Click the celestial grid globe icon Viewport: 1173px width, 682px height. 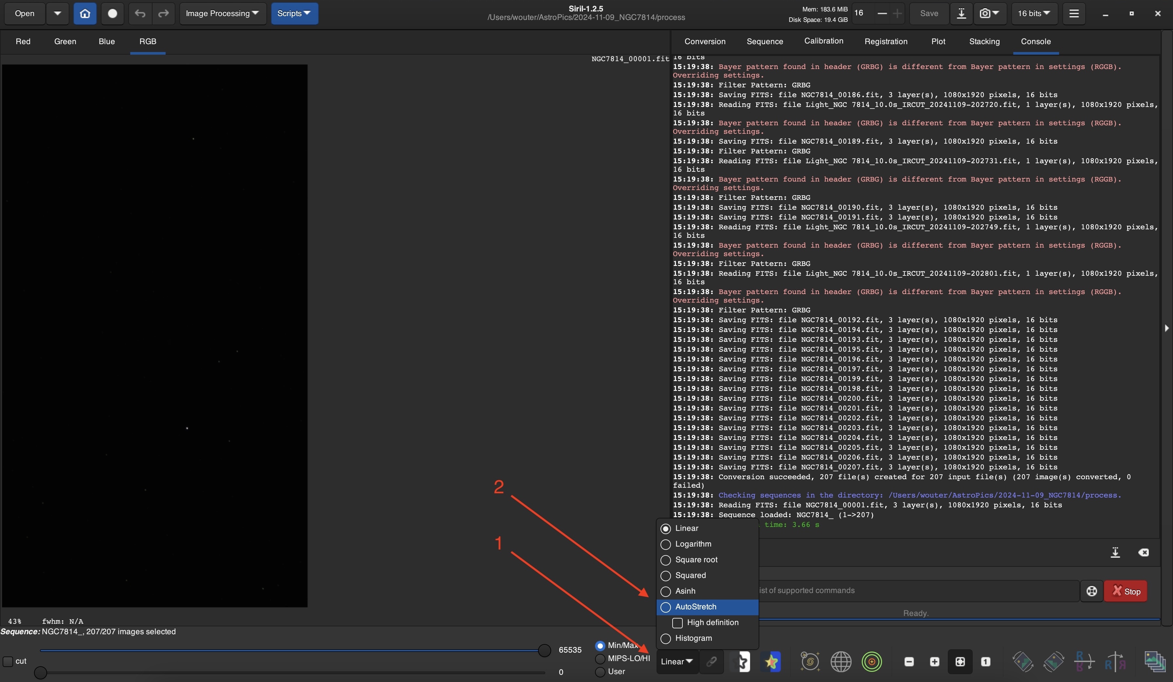pos(841,661)
